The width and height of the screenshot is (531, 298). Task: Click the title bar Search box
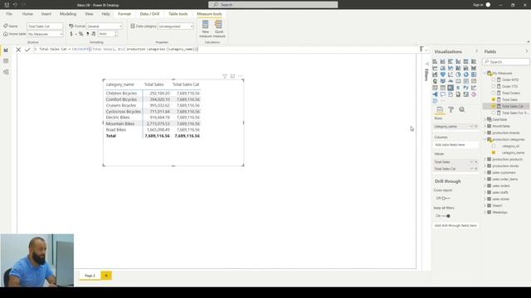click(x=273, y=5)
